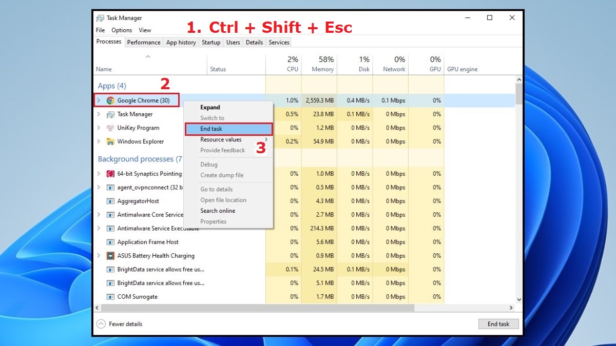Image resolution: width=616 pixels, height=346 pixels.
Task: Expand the 64-bit Synaptics Pointing row
Action: tap(99, 174)
